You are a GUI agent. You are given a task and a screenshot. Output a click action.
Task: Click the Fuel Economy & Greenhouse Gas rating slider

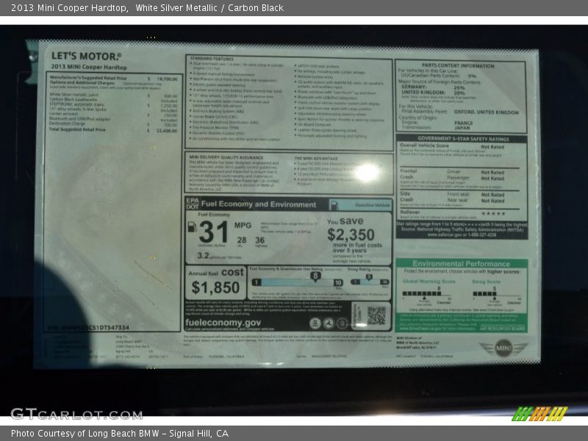(x=297, y=282)
